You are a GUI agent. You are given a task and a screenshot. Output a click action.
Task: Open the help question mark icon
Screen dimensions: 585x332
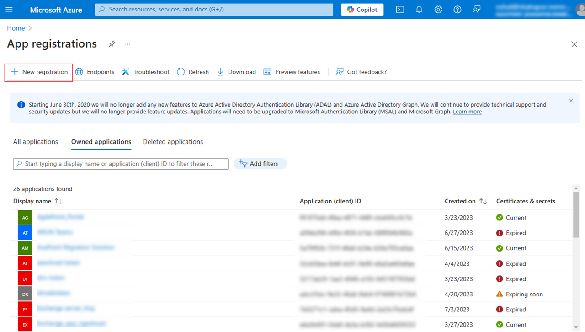point(457,10)
